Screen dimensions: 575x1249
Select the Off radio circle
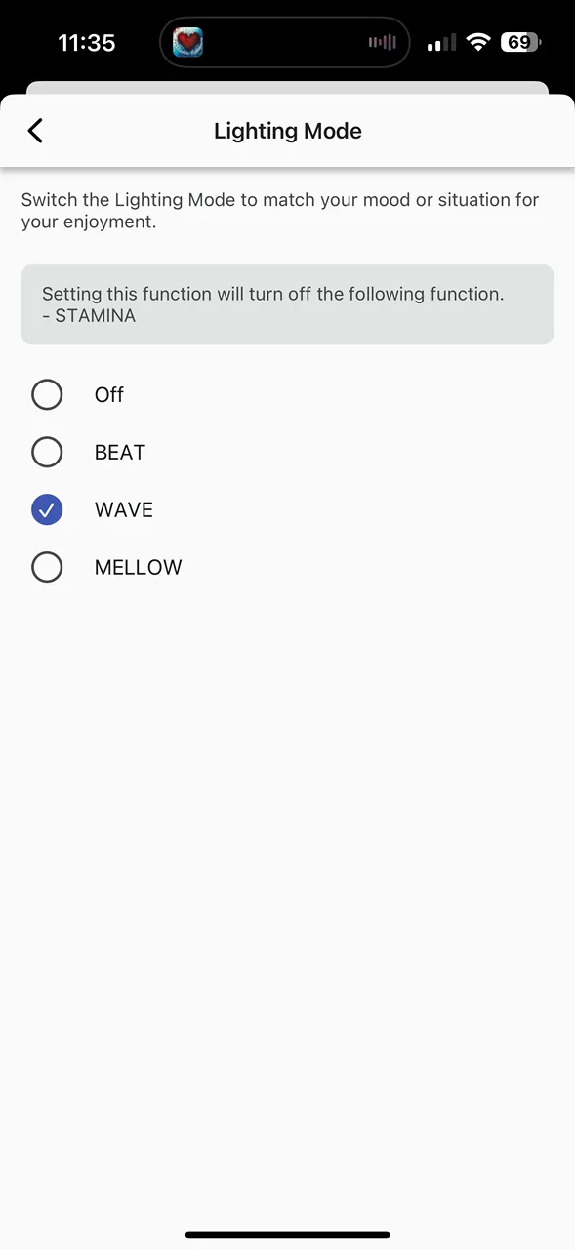click(47, 394)
